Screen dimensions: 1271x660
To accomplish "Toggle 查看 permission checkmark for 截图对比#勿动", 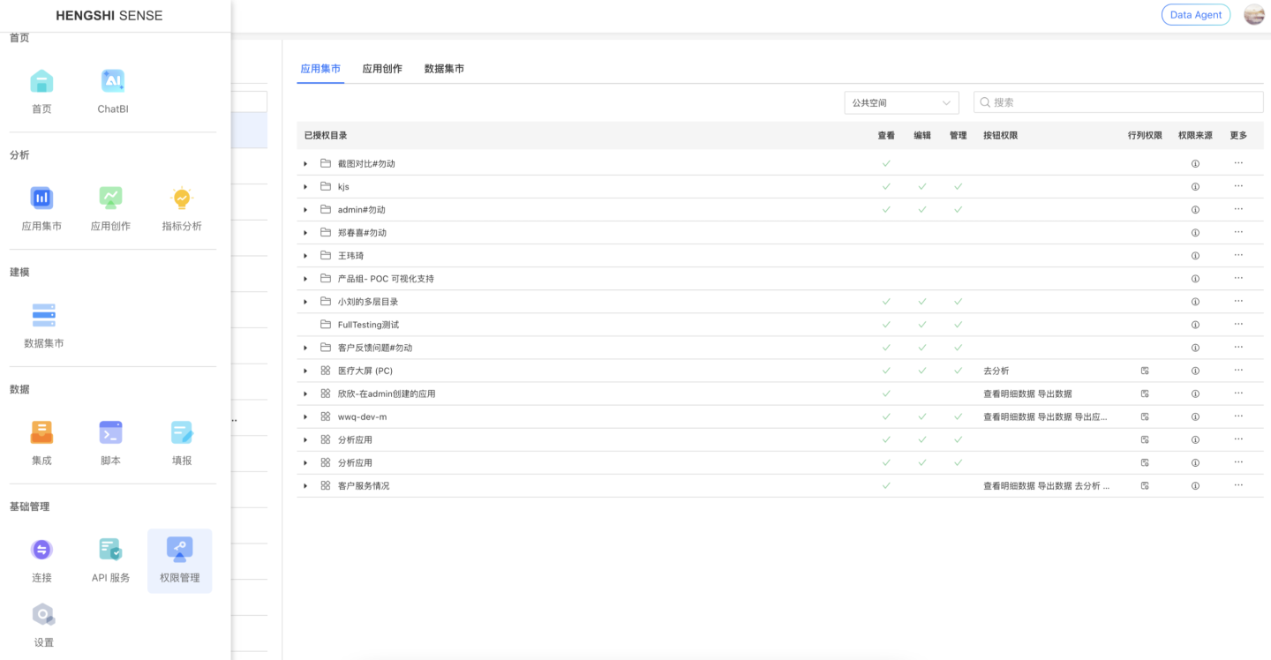I will pyautogui.click(x=886, y=164).
